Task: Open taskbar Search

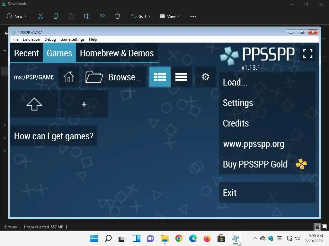Action: [108, 238]
